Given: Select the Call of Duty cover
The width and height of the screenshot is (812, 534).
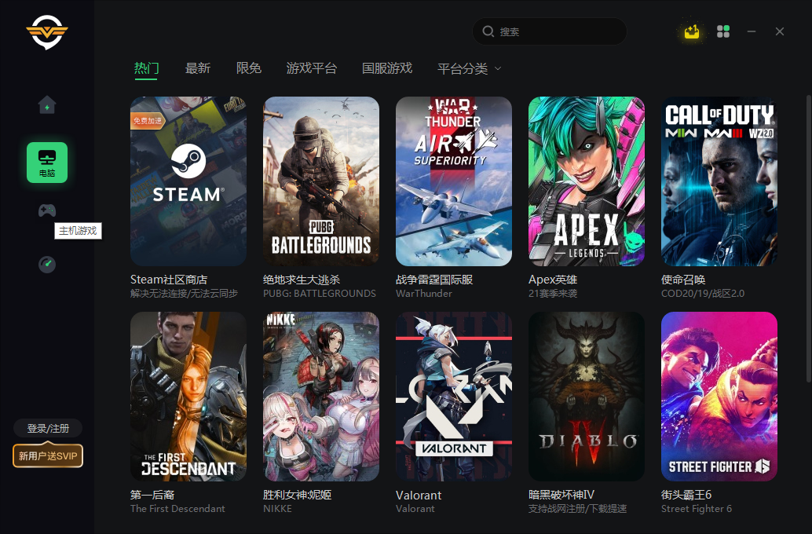Looking at the screenshot, I should pyautogui.click(x=719, y=181).
